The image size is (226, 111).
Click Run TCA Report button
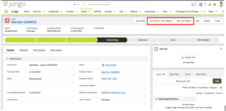184,21
